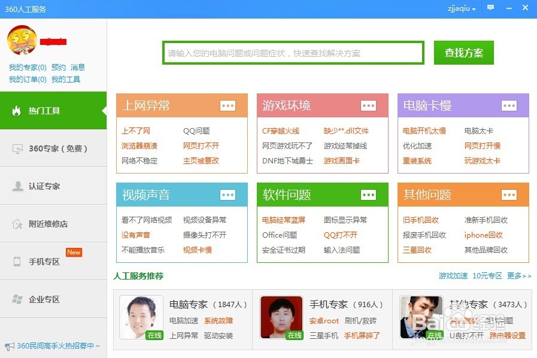The width and height of the screenshot is (537, 358).
Task: Open more options for 软件问题 panel
Action: 369,195
